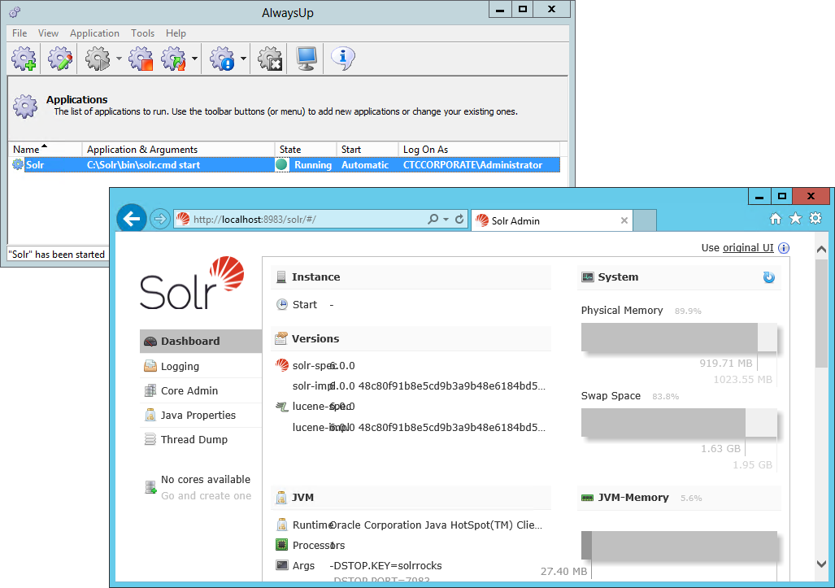This screenshot has width=835, height=588.
Task: Click the browser back arrow button
Action: coord(131,218)
